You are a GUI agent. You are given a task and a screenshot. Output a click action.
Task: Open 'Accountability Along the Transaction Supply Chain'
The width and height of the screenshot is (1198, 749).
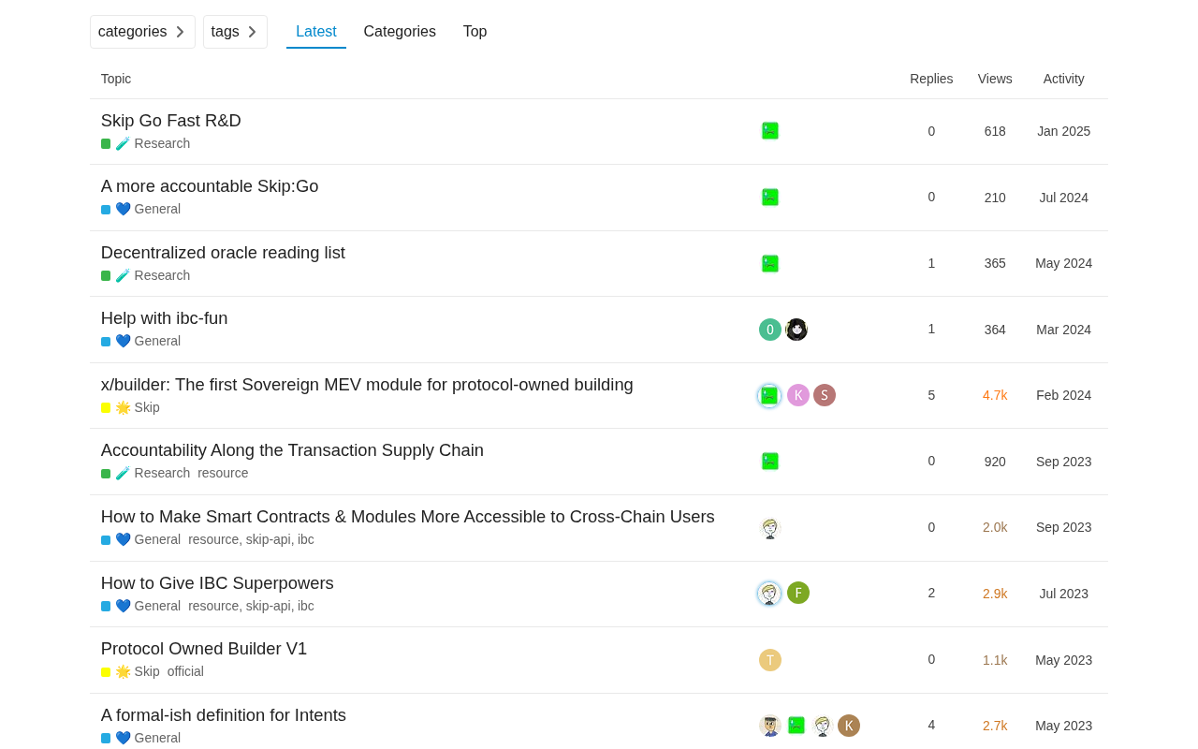coord(292,450)
